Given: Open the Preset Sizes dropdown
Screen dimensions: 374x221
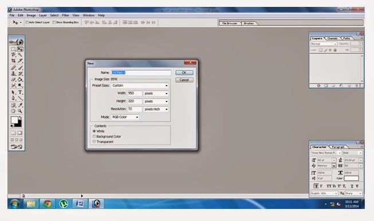Looking at the screenshot, I should tap(140, 86).
